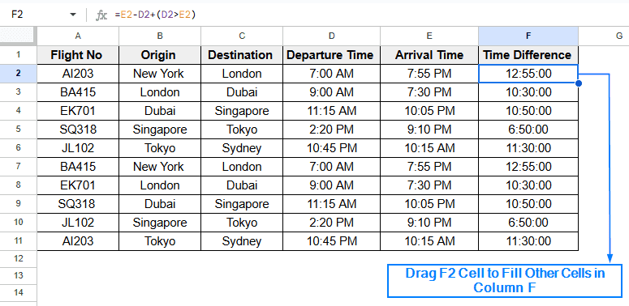Click the select-all corner box

point(19,36)
